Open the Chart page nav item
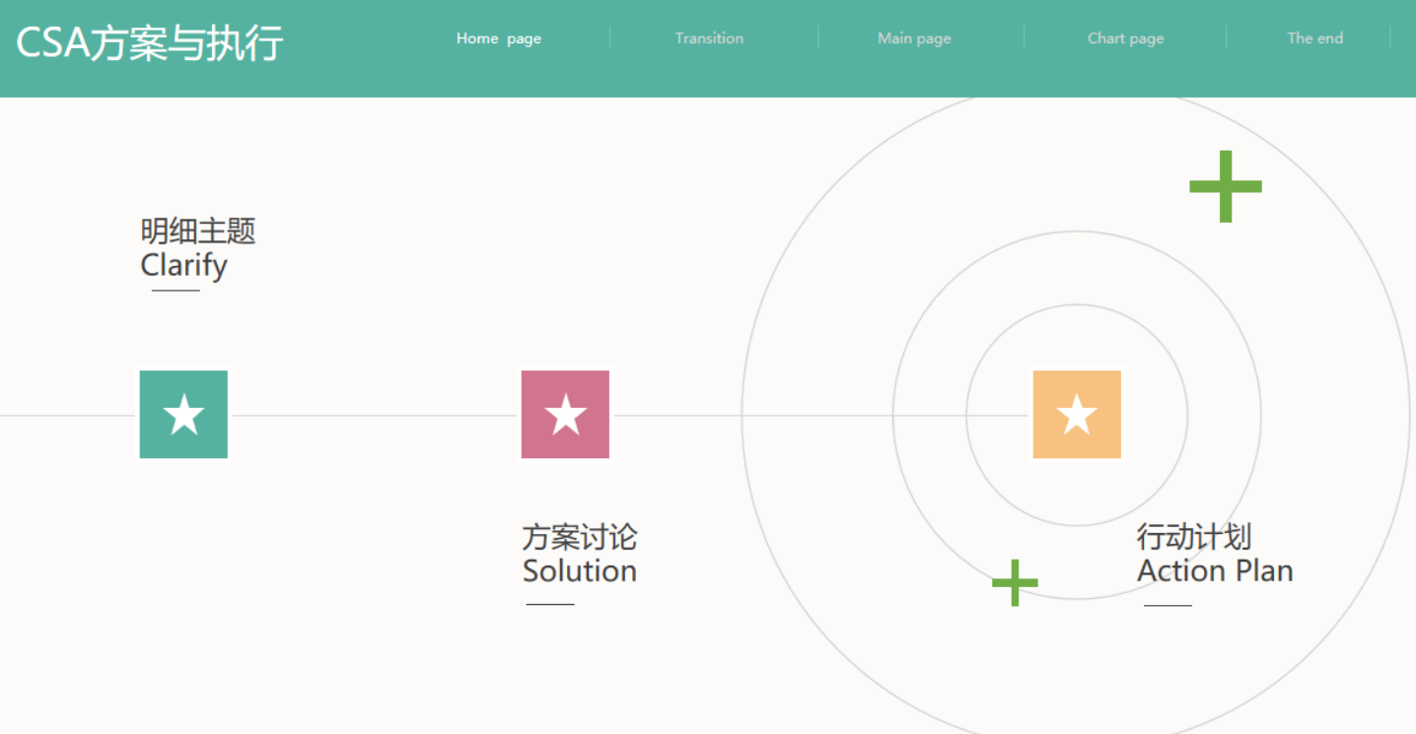Viewport: 1416px width, 734px height. coord(1125,38)
